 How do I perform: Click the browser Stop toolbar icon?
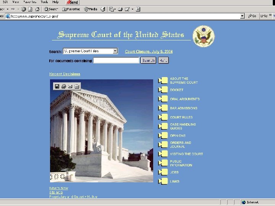click(x=24, y=9)
